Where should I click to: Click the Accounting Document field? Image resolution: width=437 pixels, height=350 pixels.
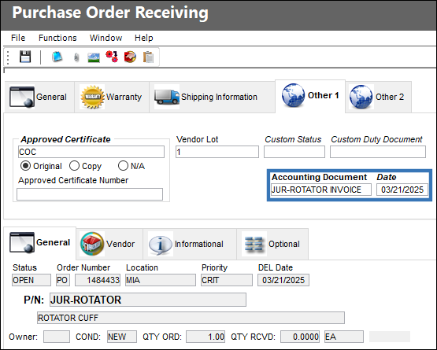321,190
